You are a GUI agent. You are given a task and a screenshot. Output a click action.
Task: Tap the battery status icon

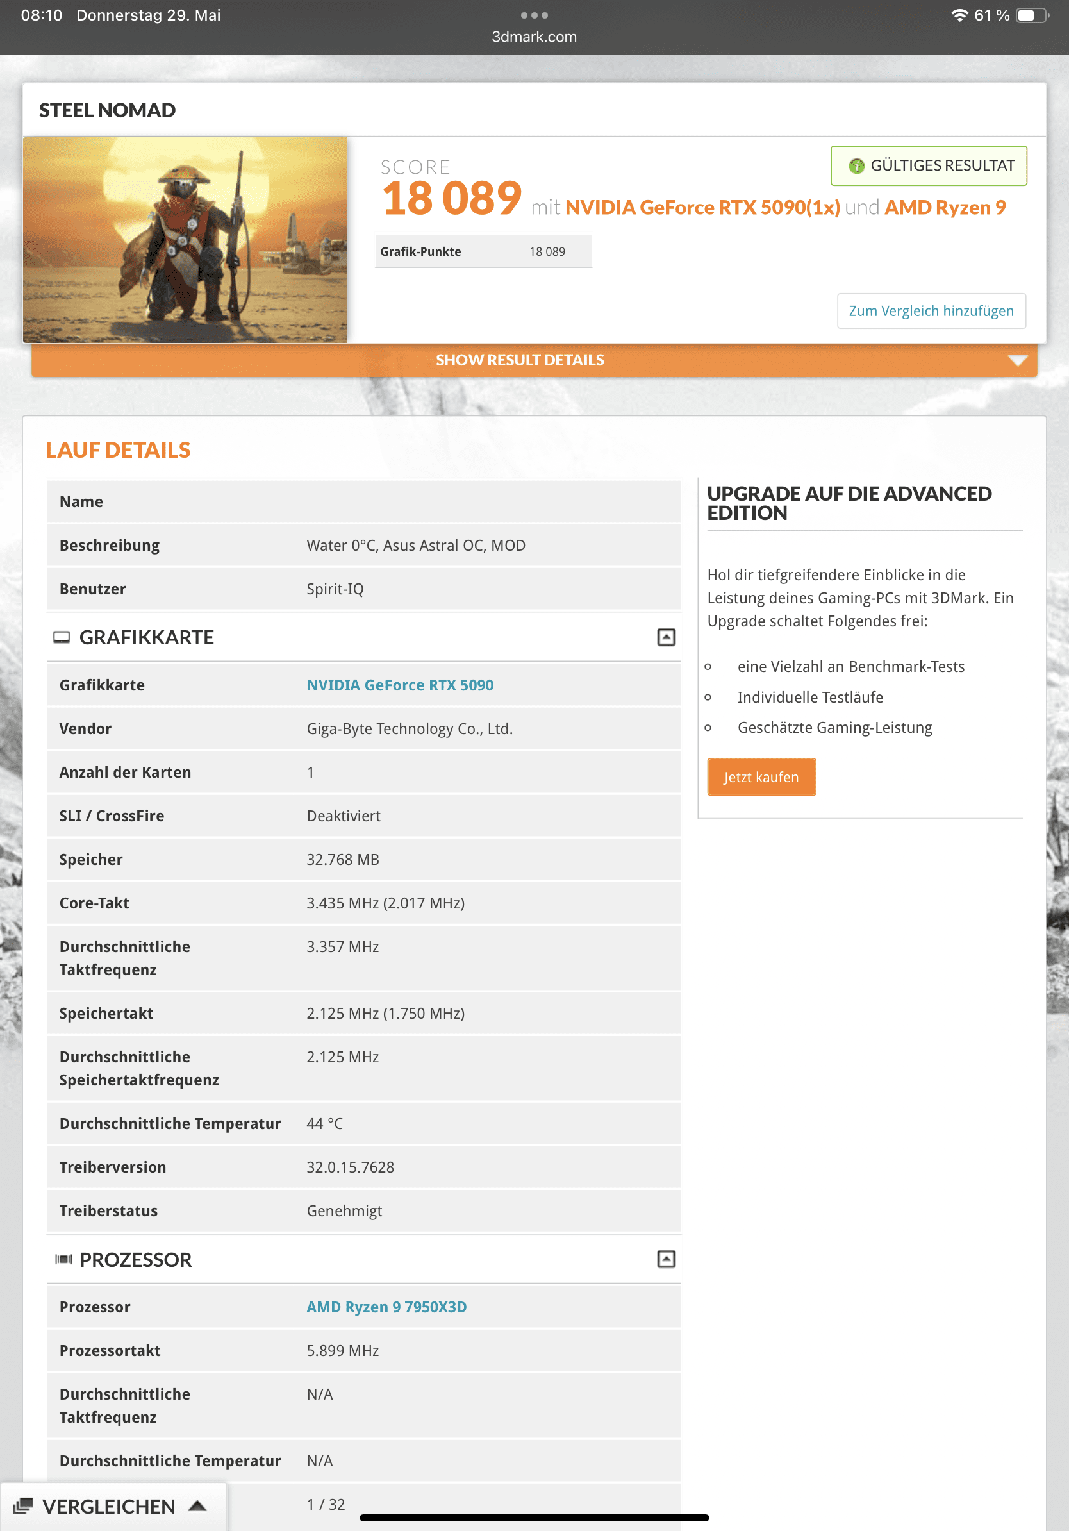pyautogui.click(x=1032, y=15)
